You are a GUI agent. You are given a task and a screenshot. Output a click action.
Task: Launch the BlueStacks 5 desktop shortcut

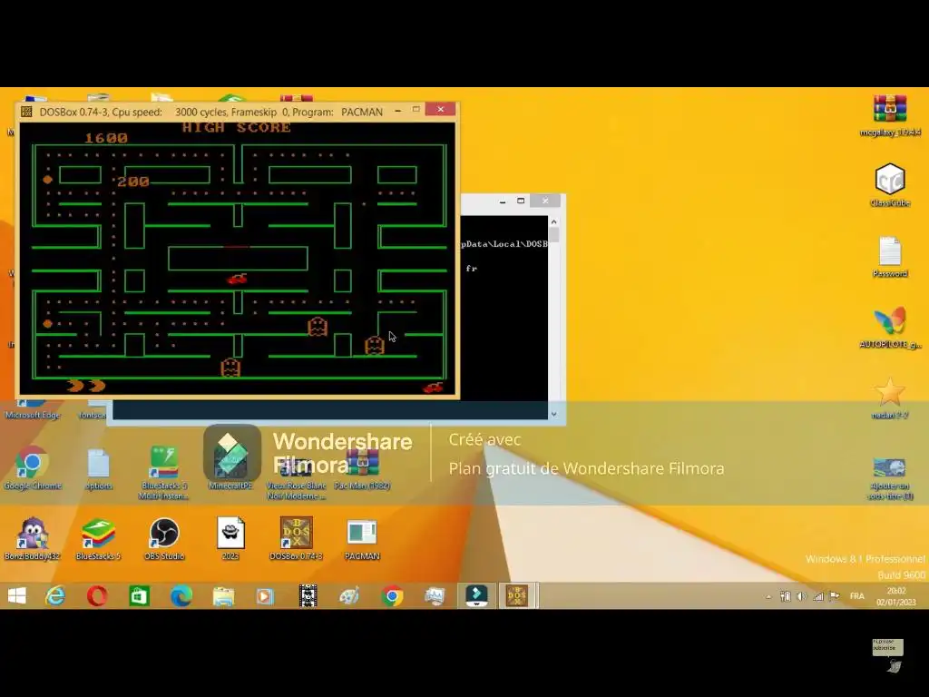coord(98,538)
